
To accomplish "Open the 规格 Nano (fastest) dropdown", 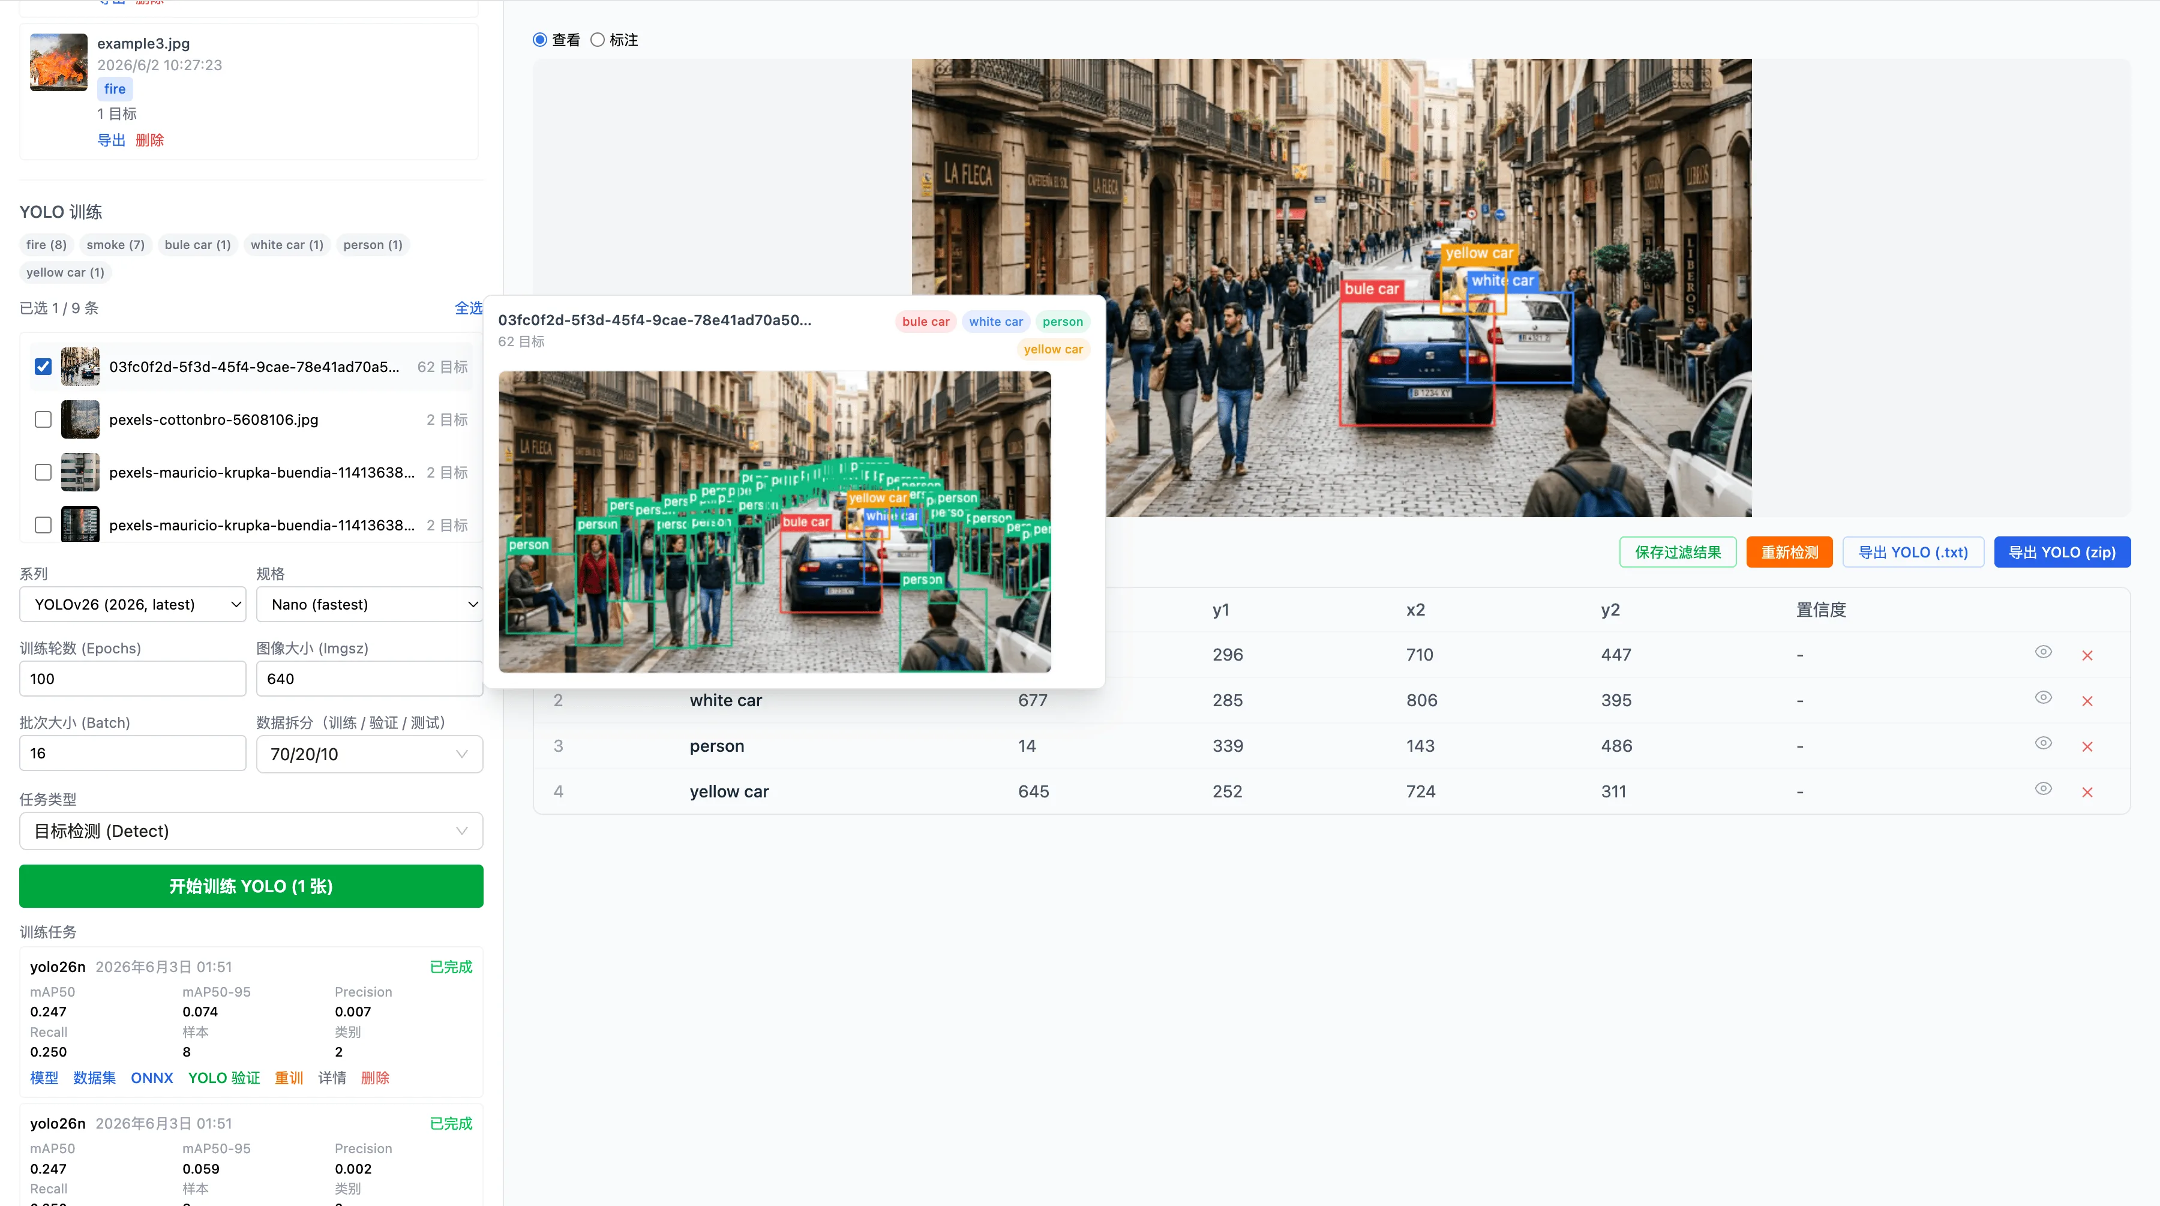I will 369,604.
